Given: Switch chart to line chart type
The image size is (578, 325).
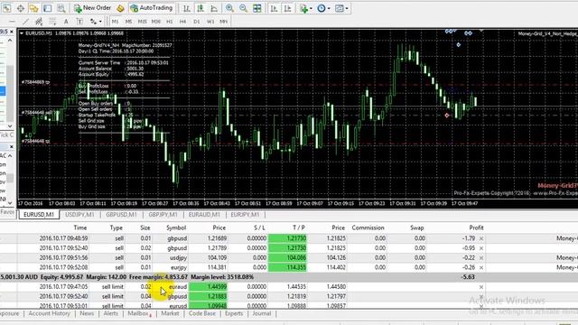Looking at the screenshot, I should coord(214,8).
